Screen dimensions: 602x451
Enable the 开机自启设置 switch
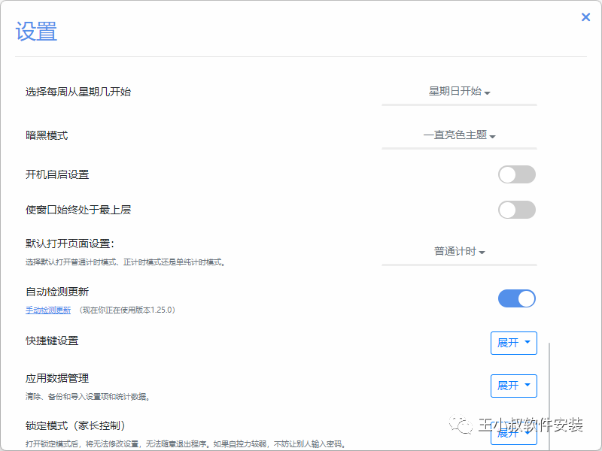tap(517, 174)
